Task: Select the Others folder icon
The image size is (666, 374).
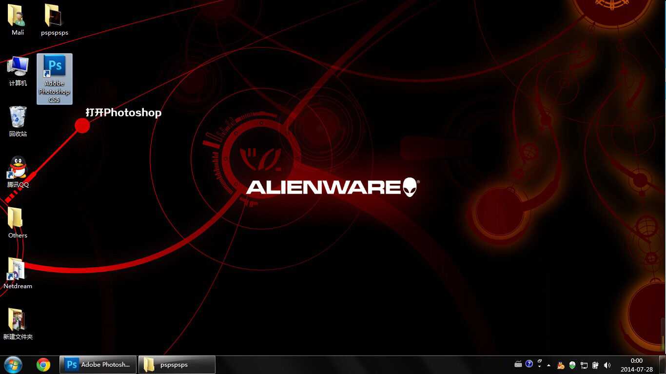Action: [x=18, y=223]
